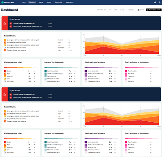Click "Aliquam tincidunt" High alarm, upper Recent Alarms
This screenshot has width=162, height=157.
pos(17,42)
